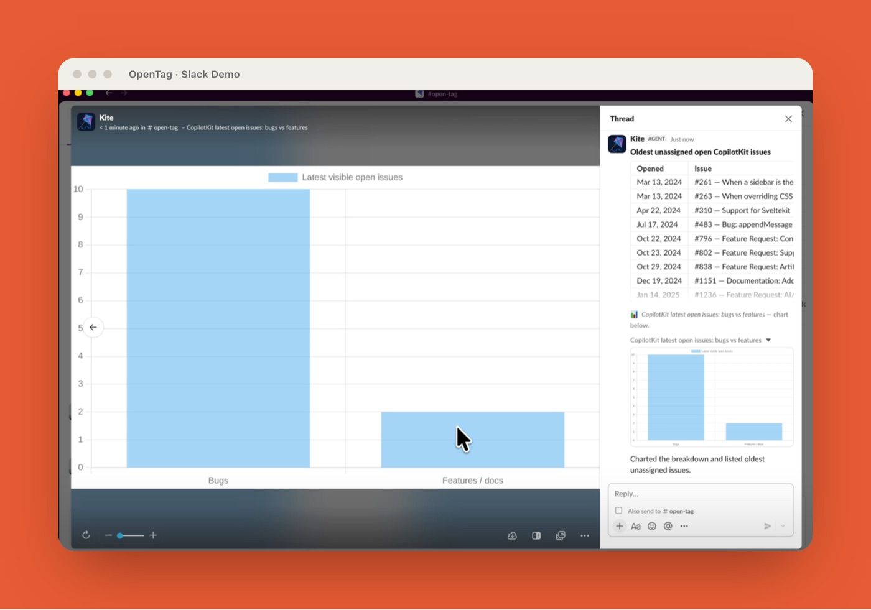Select the #310 Support for Sveltekit row

click(x=712, y=210)
